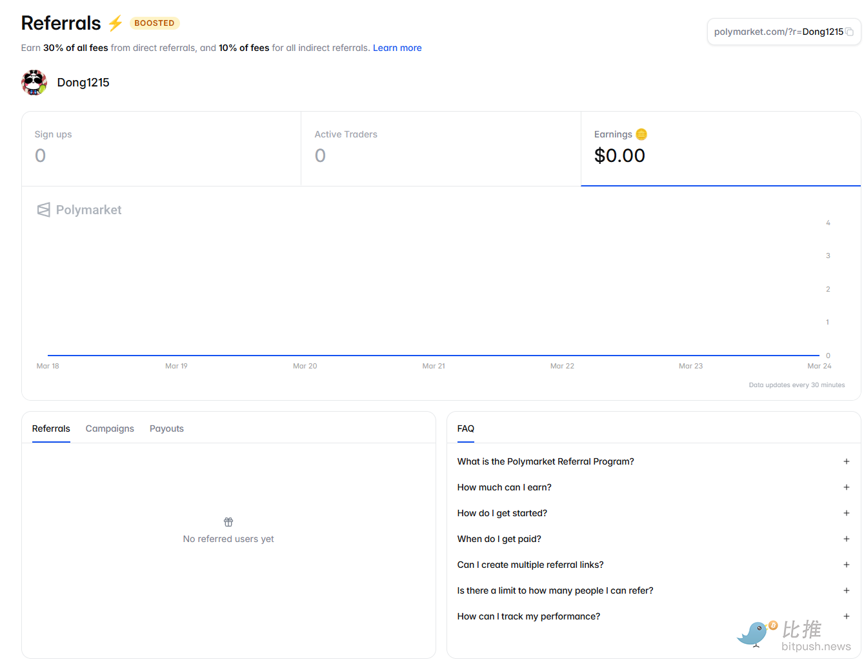
Task: Click the gift icon above No referred users
Action: tap(228, 522)
